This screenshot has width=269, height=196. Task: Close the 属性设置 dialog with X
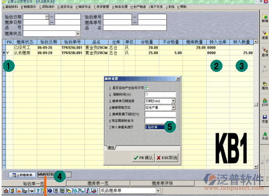pos(178,79)
